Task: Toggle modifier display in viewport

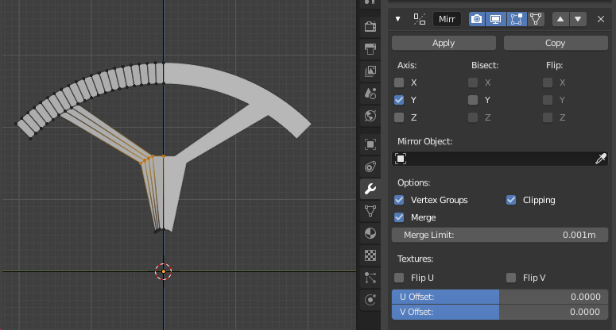Action: (496, 19)
